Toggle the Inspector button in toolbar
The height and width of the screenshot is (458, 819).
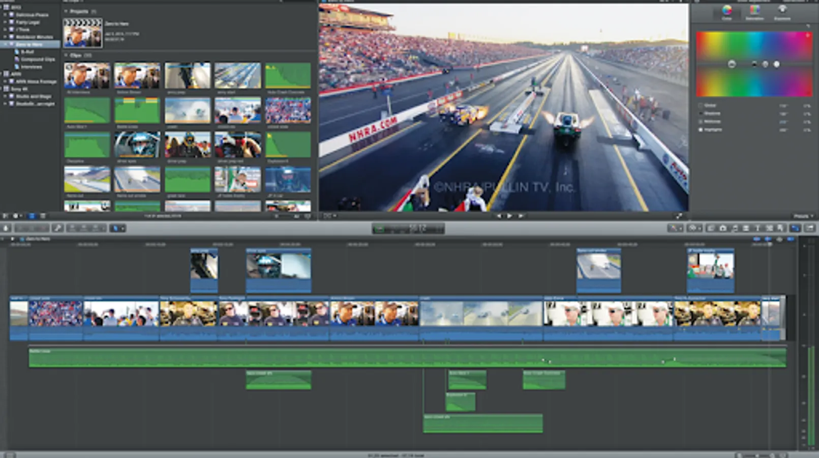coord(796,228)
